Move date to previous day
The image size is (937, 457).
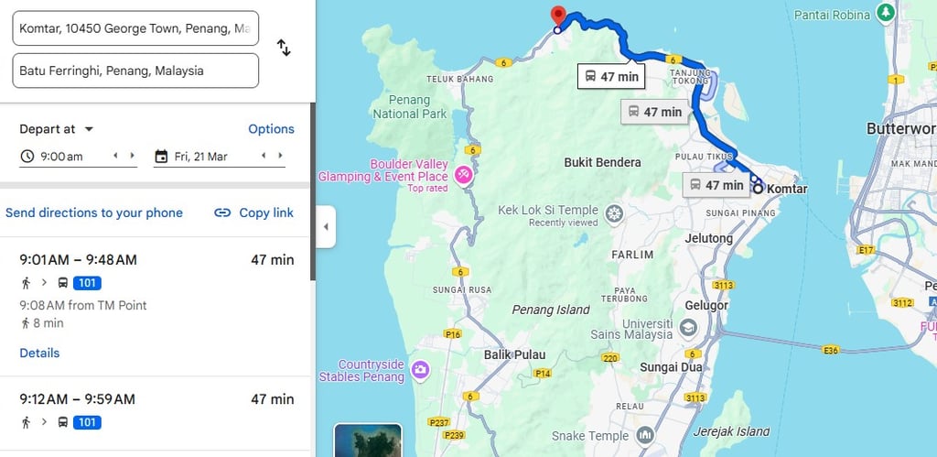(x=264, y=156)
